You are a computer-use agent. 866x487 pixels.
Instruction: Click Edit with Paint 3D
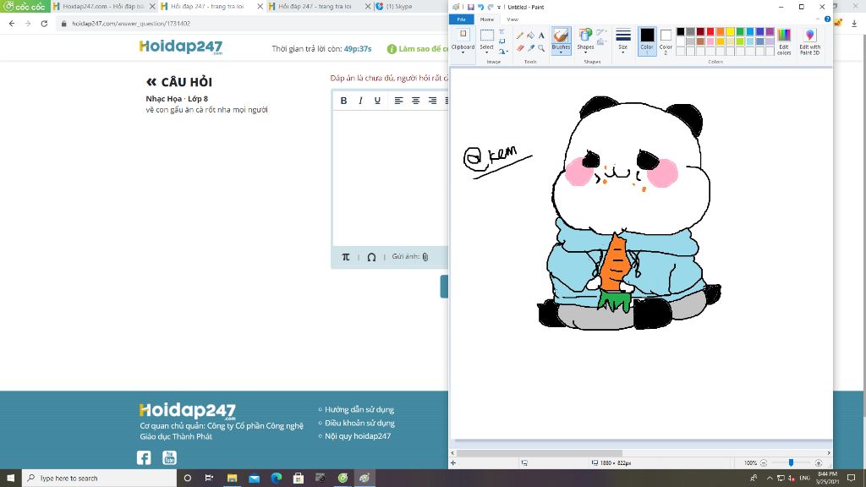pyautogui.click(x=809, y=42)
